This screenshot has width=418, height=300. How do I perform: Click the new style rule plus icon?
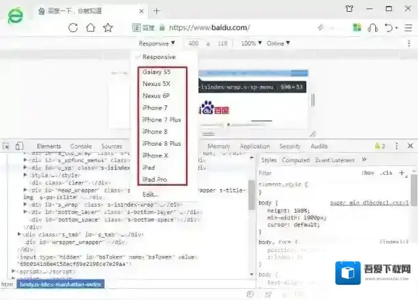(402, 173)
